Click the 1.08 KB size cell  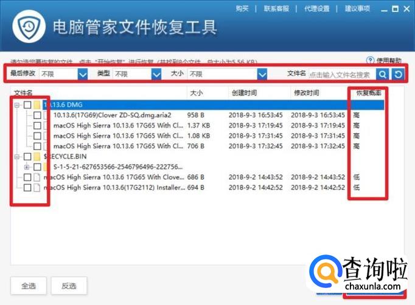198,136
